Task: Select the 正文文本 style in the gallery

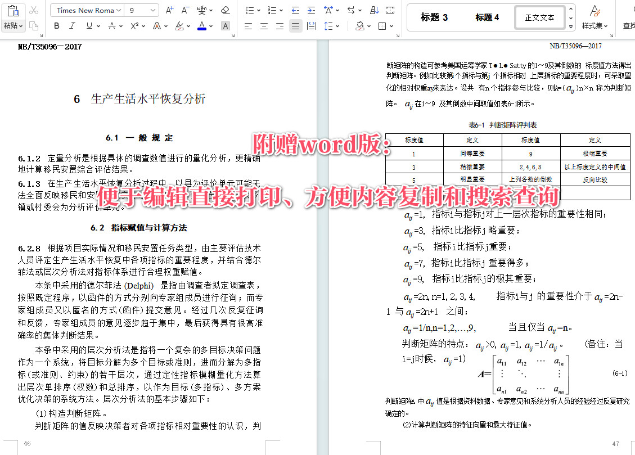Action: [x=539, y=17]
